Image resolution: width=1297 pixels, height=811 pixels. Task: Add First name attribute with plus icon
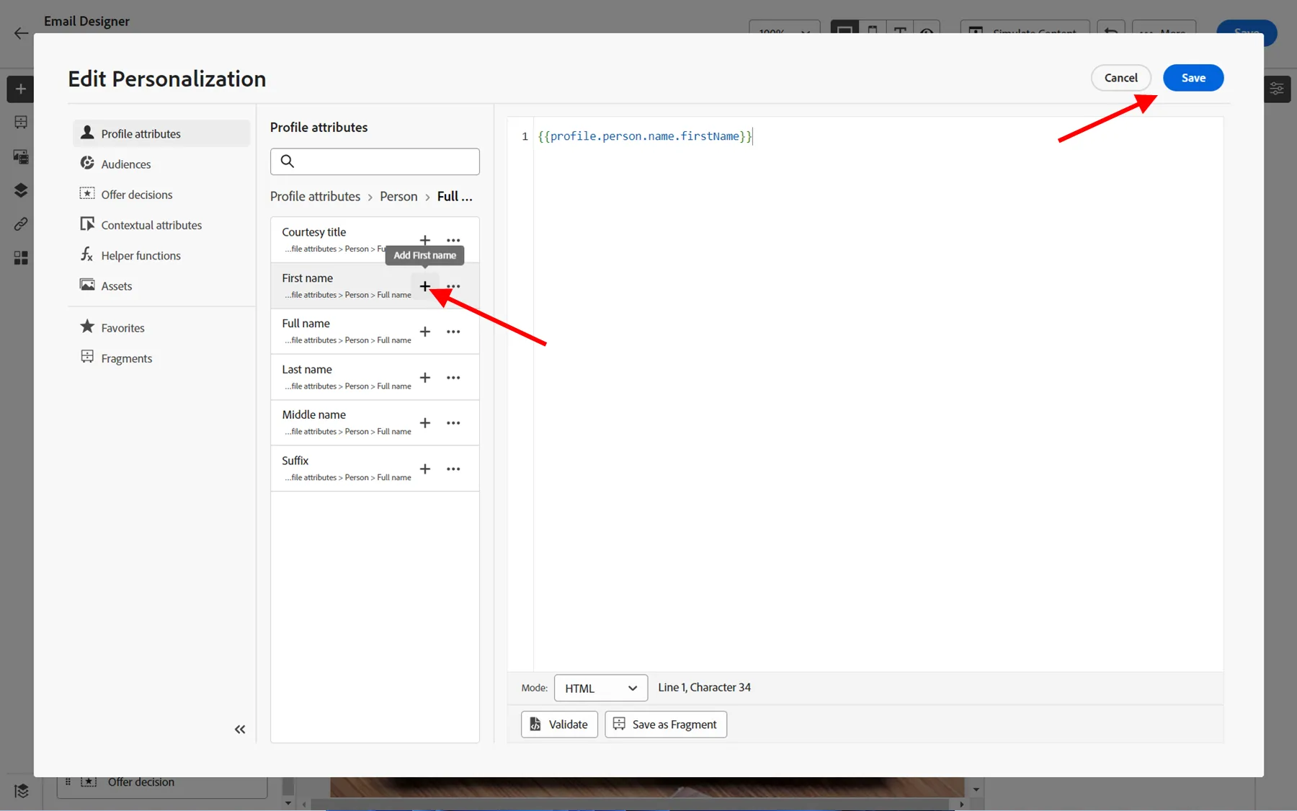(425, 286)
